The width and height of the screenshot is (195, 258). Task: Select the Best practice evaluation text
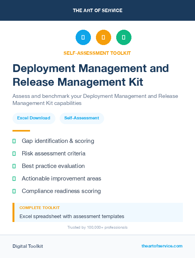(53, 166)
